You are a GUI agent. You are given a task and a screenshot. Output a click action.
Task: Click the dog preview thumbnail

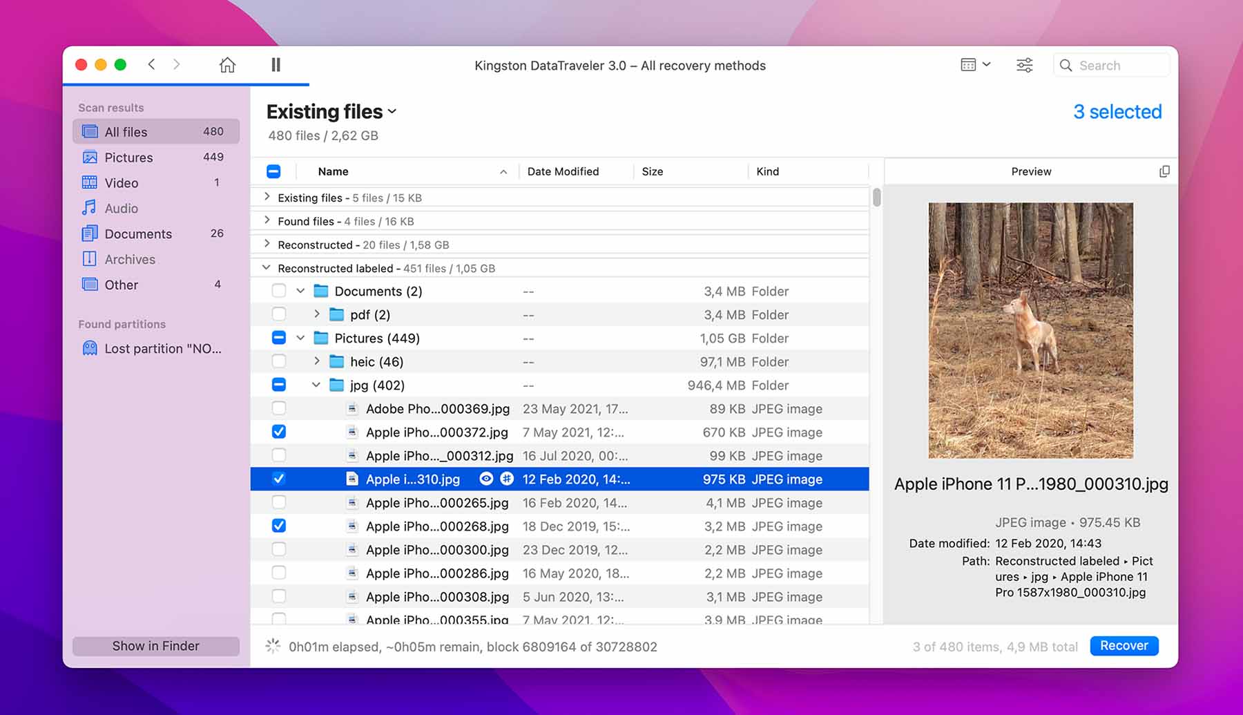click(x=1030, y=330)
